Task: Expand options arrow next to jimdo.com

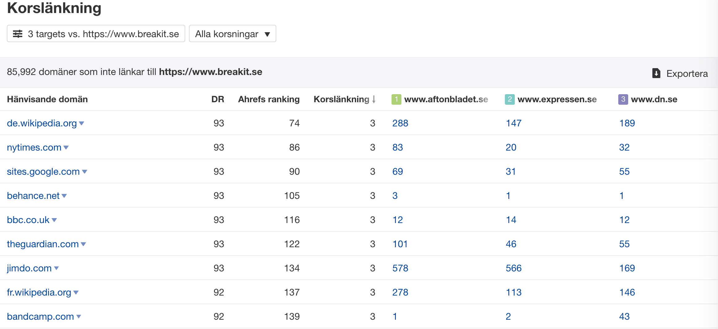Action: (56, 268)
